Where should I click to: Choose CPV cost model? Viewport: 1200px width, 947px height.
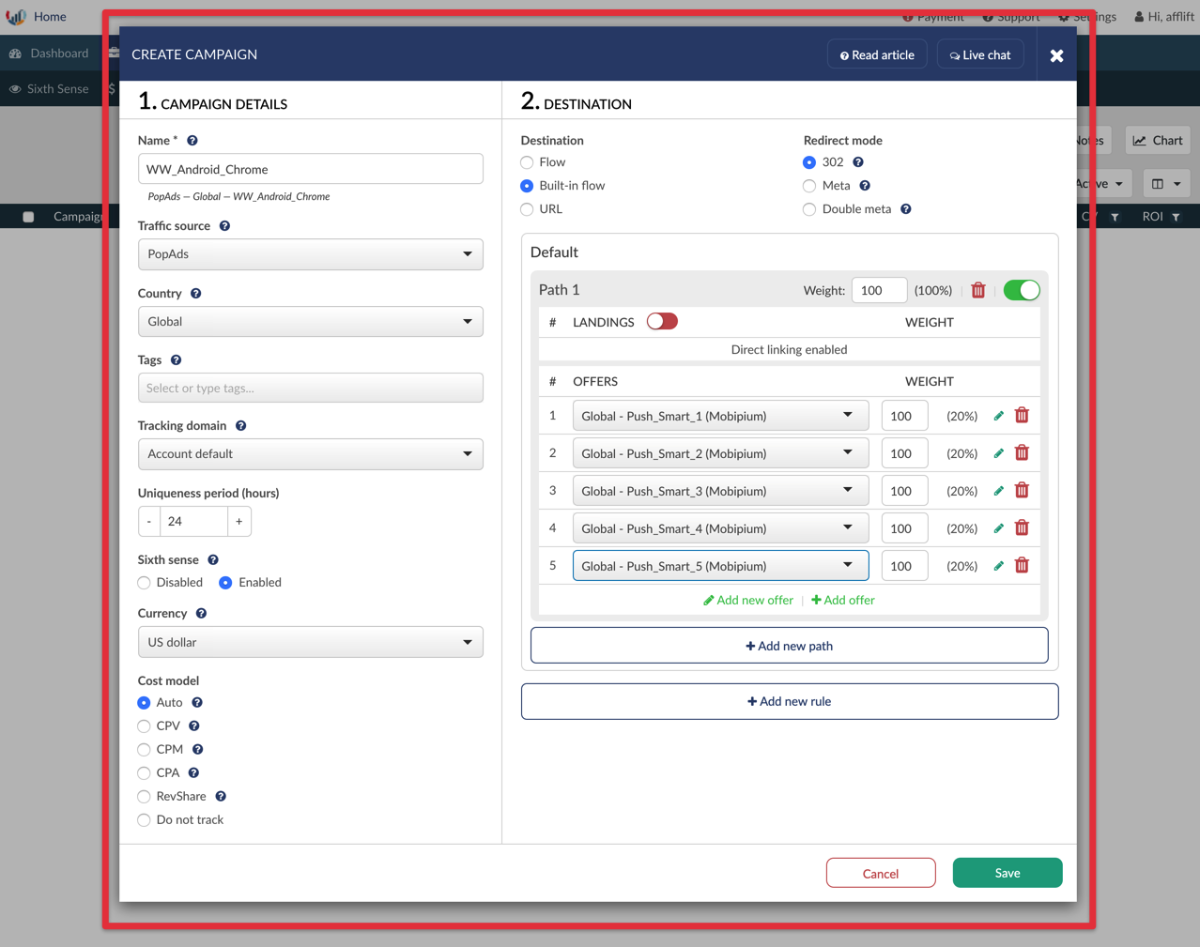(x=144, y=726)
